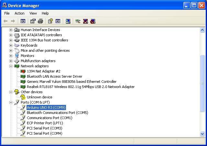The width and height of the screenshot is (207, 146).
Task: Click the vertical scrollbar thumb
Action: (x=202, y=84)
